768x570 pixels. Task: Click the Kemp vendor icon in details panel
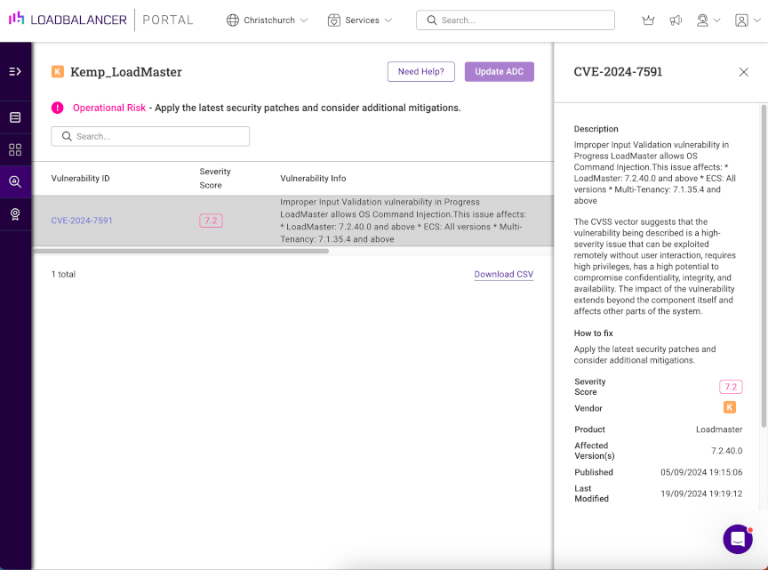tap(730, 407)
